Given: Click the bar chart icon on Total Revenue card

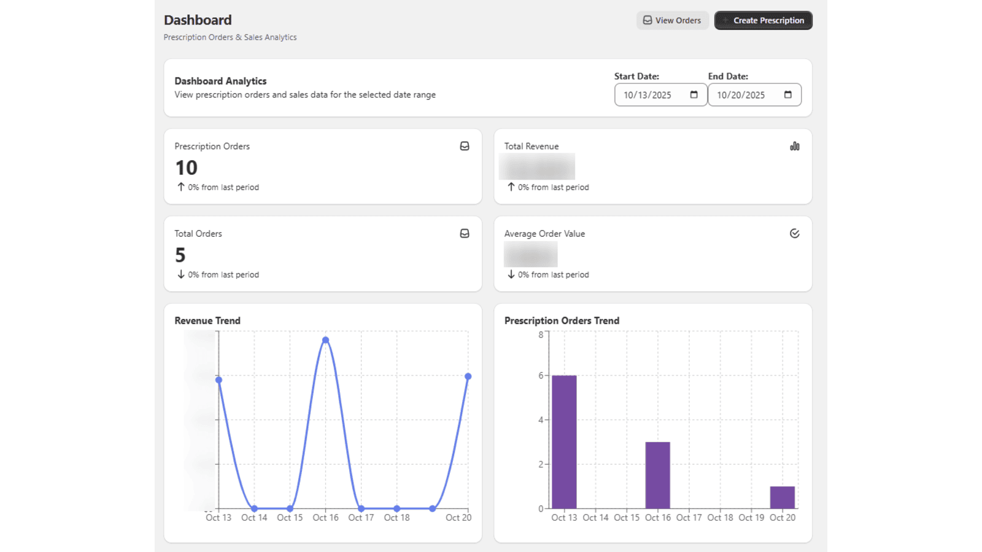Looking at the screenshot, I should 794,146.
